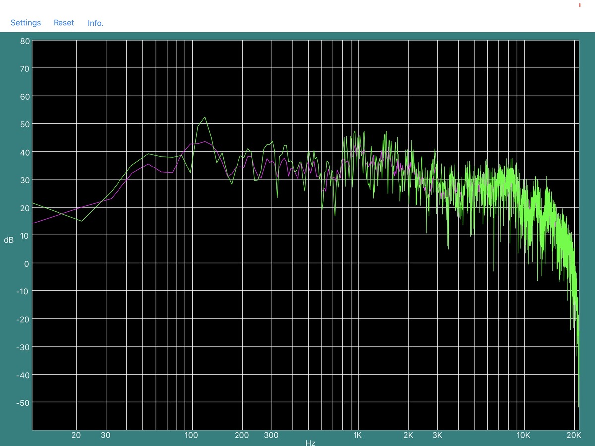This screenshot has height=446, width=595.
Task: Tap the Reset button
Action: tap(64, 23)
